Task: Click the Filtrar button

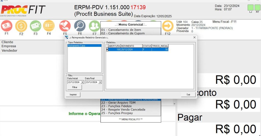Action: coord(75,87)
